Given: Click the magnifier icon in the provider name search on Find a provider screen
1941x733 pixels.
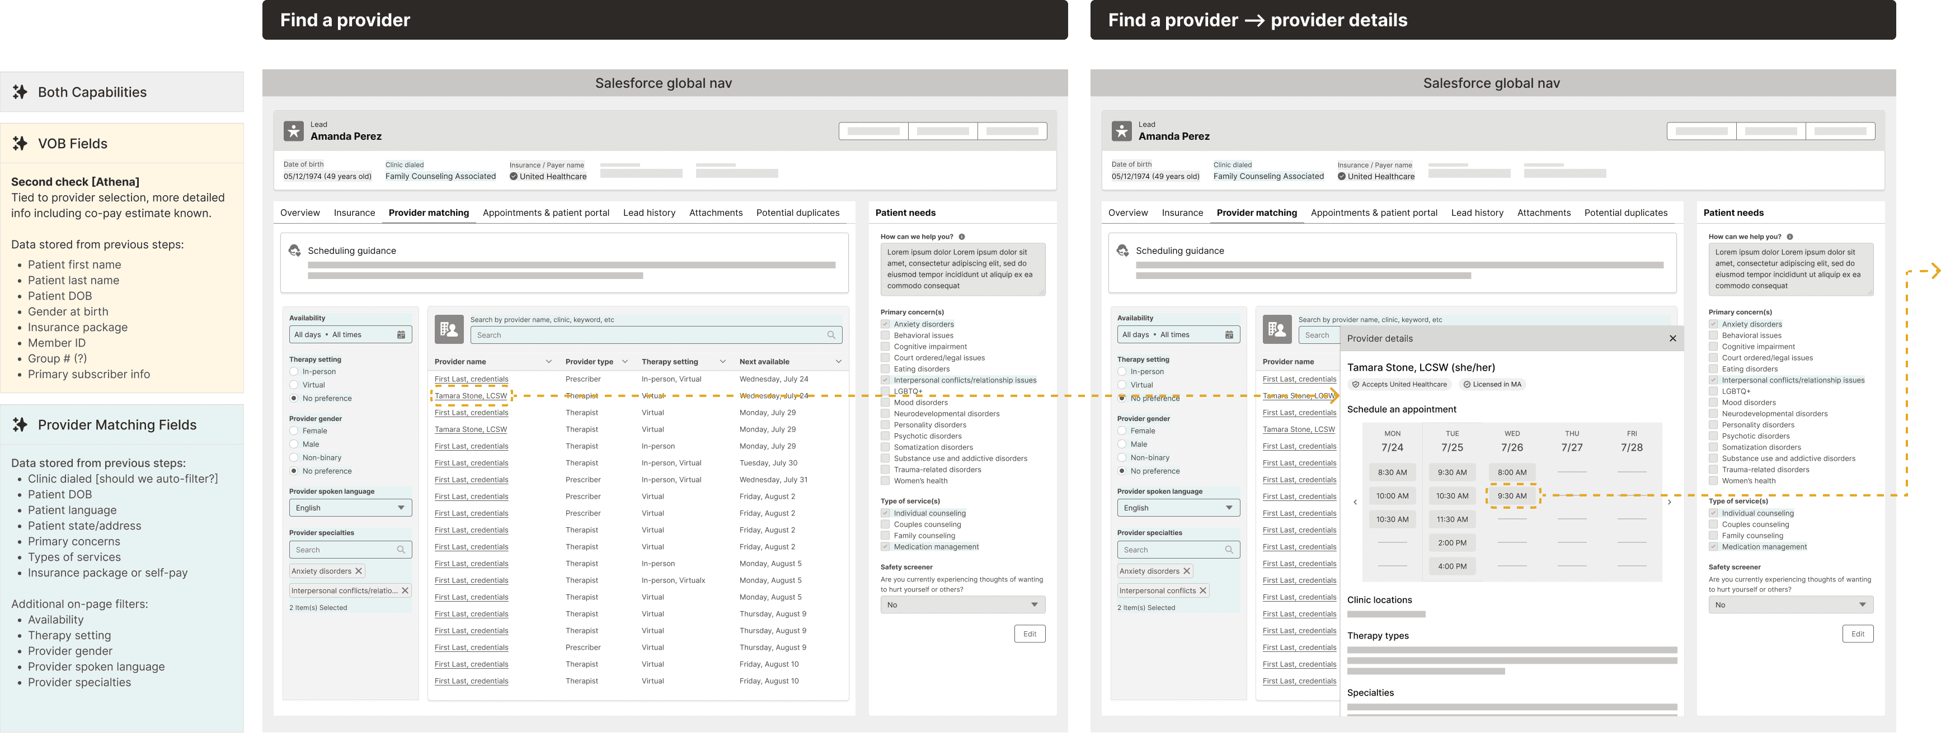Looking at the screenshot, I should (831, 335).
